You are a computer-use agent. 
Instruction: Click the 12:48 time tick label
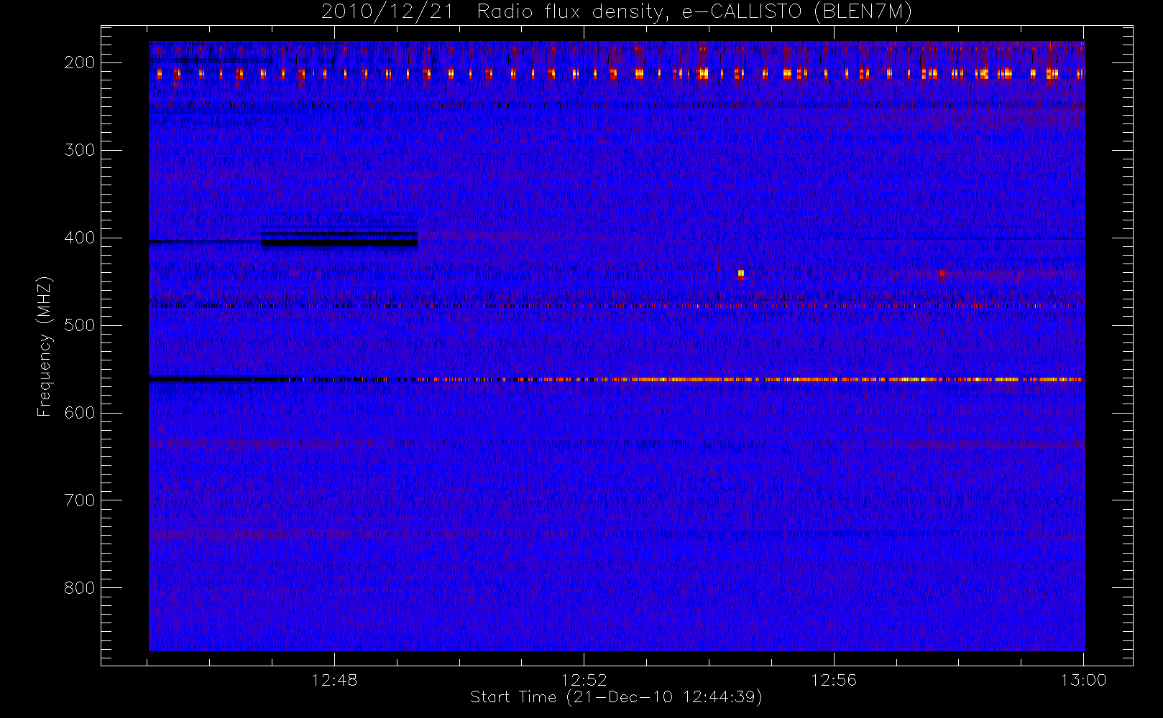pos(334,680)
